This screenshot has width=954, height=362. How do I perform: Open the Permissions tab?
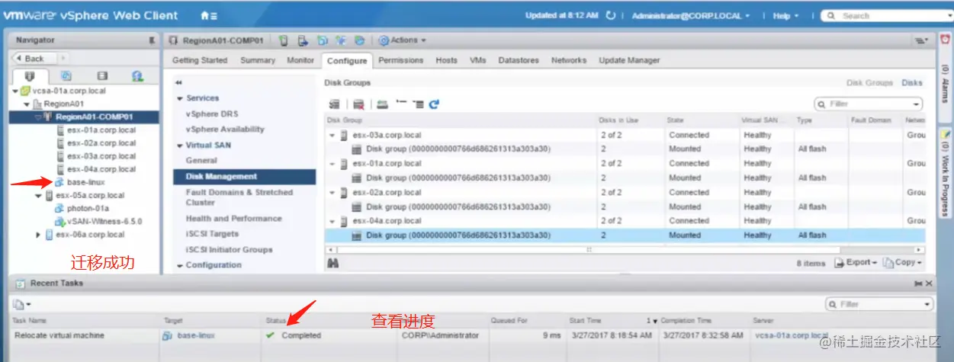click(401, 60)
